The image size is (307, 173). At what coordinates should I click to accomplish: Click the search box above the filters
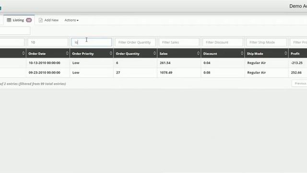15,31
